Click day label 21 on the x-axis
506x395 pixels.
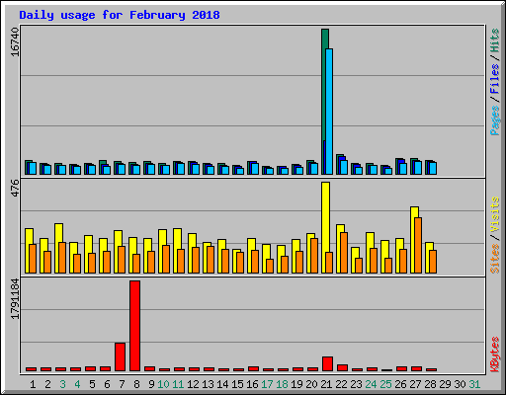point(326,384)
